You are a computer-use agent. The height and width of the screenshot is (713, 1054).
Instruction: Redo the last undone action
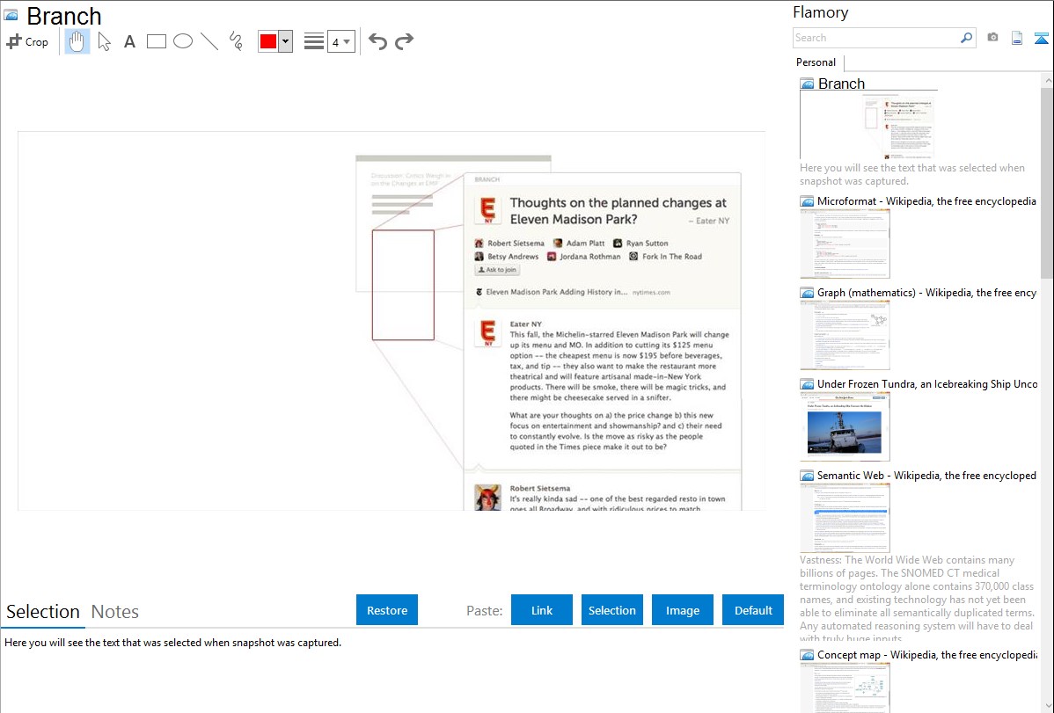point(404,41)
